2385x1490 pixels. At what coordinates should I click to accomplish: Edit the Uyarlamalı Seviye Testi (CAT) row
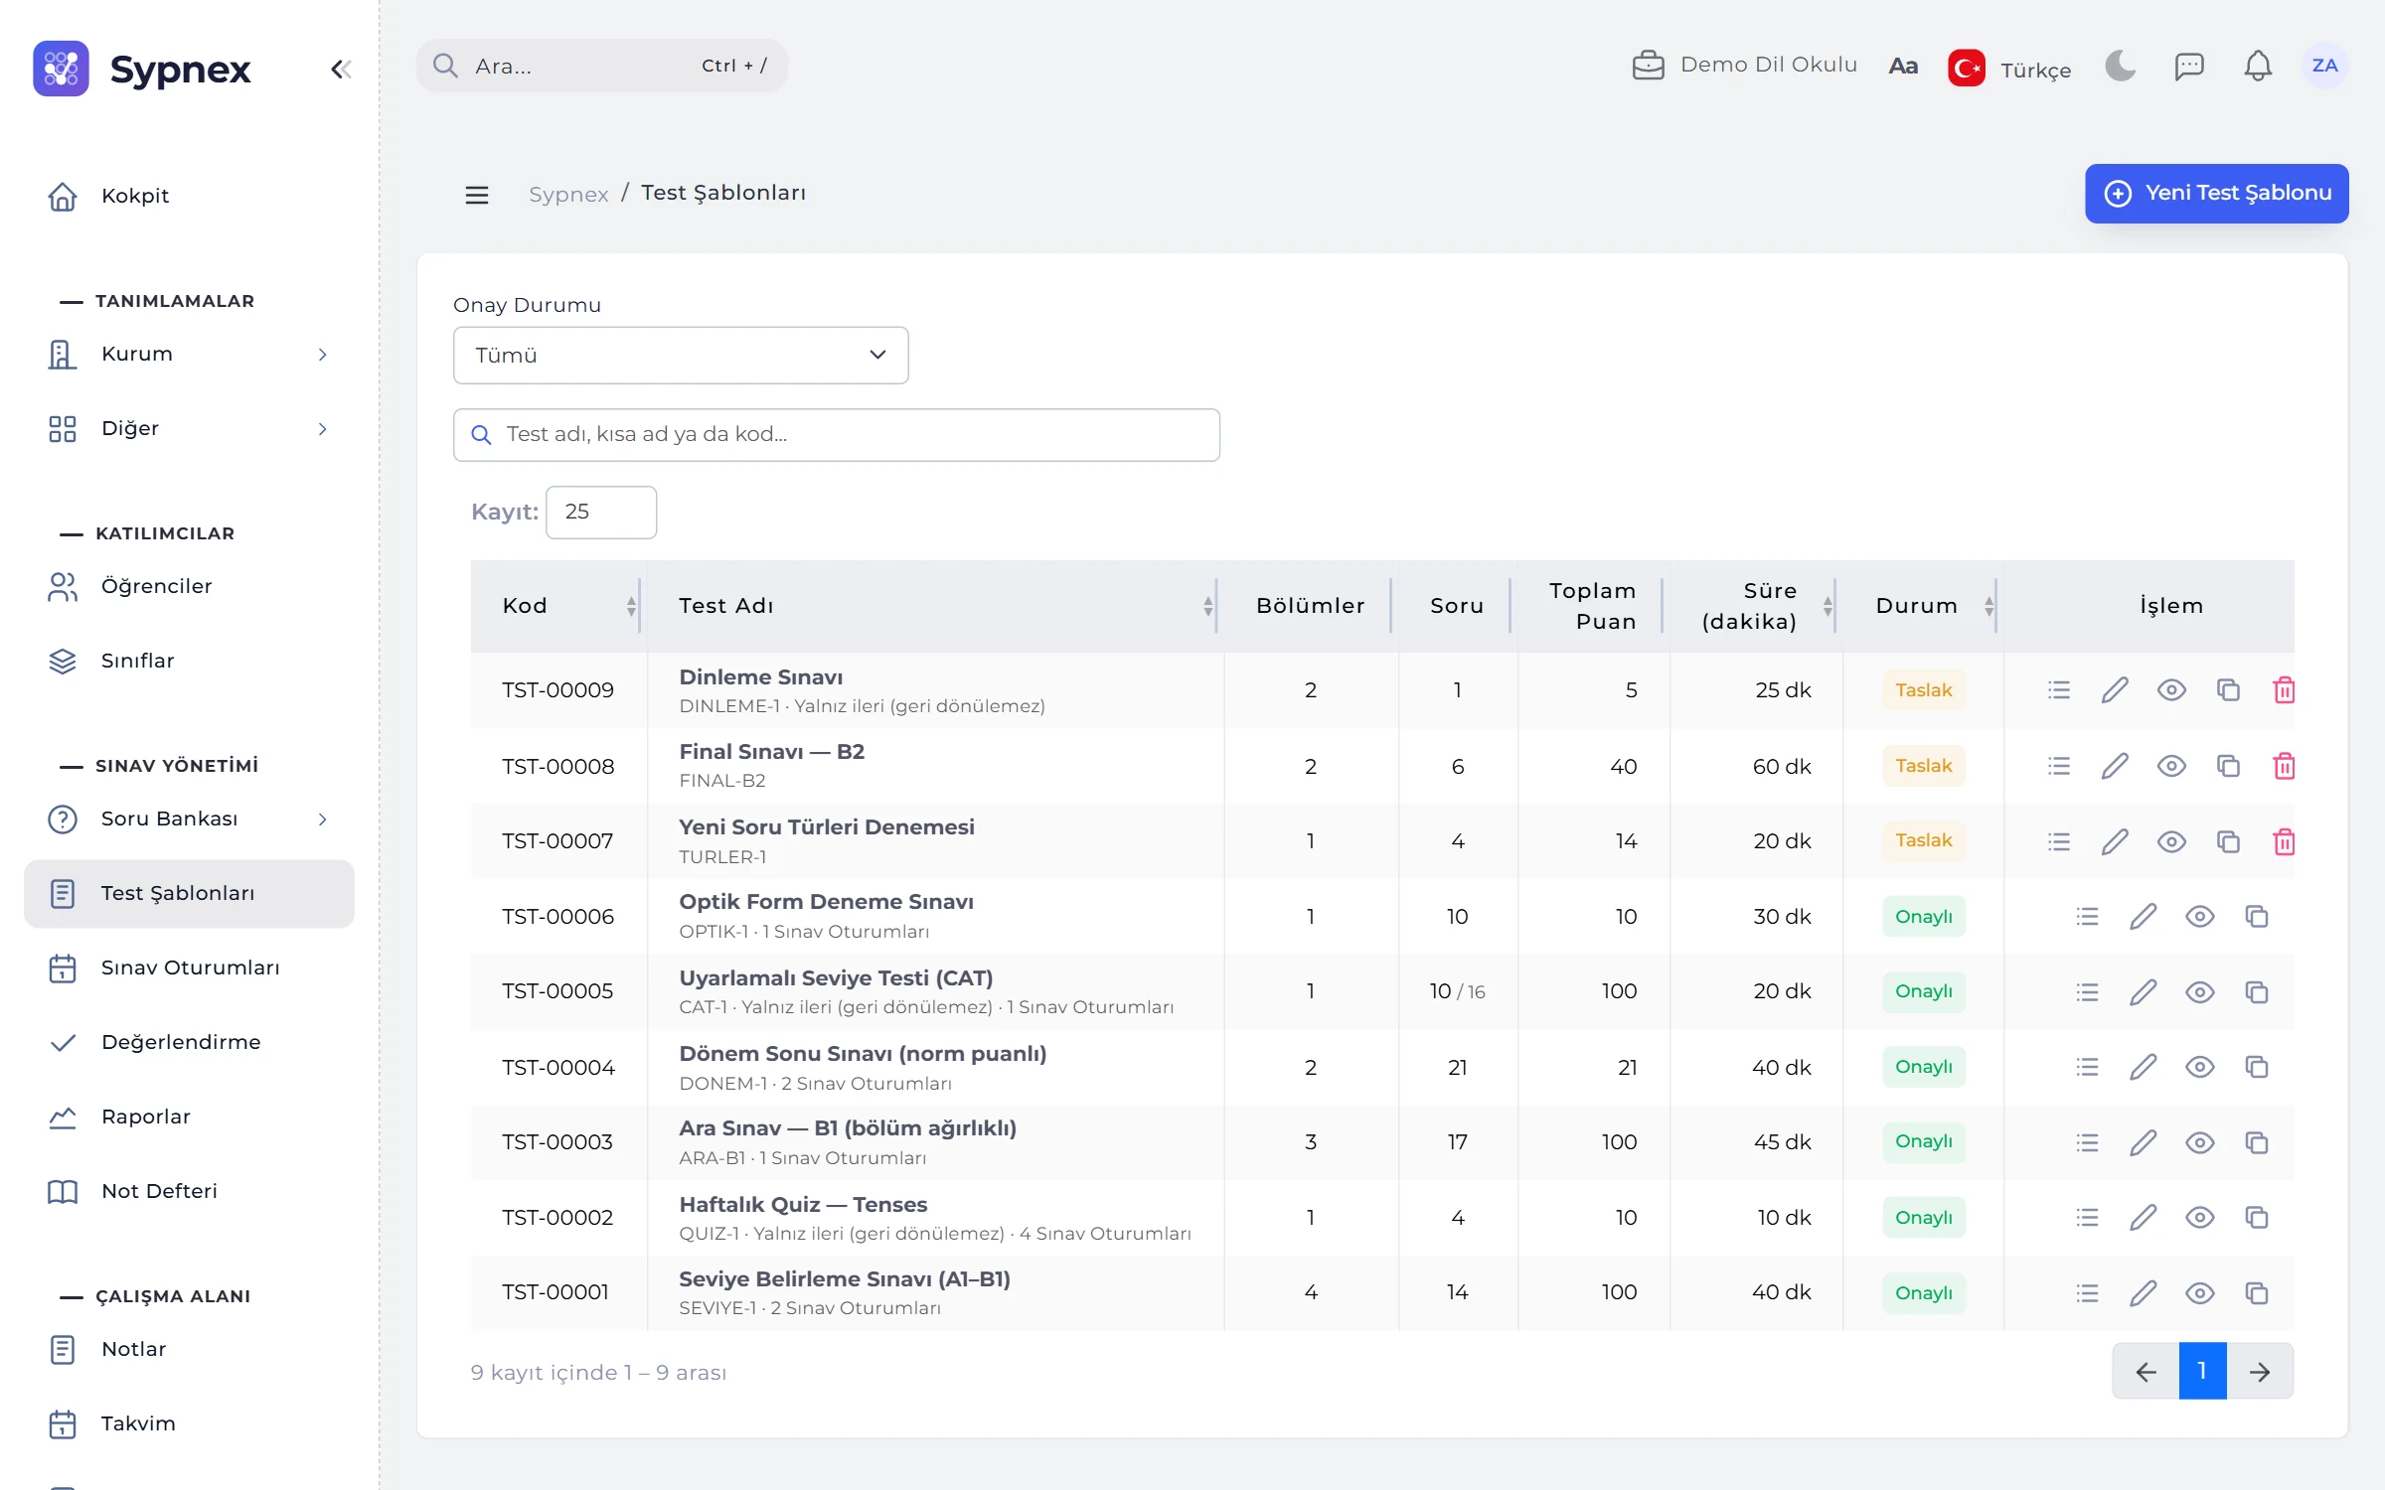pyautogui.click(x=2144, y=991)
